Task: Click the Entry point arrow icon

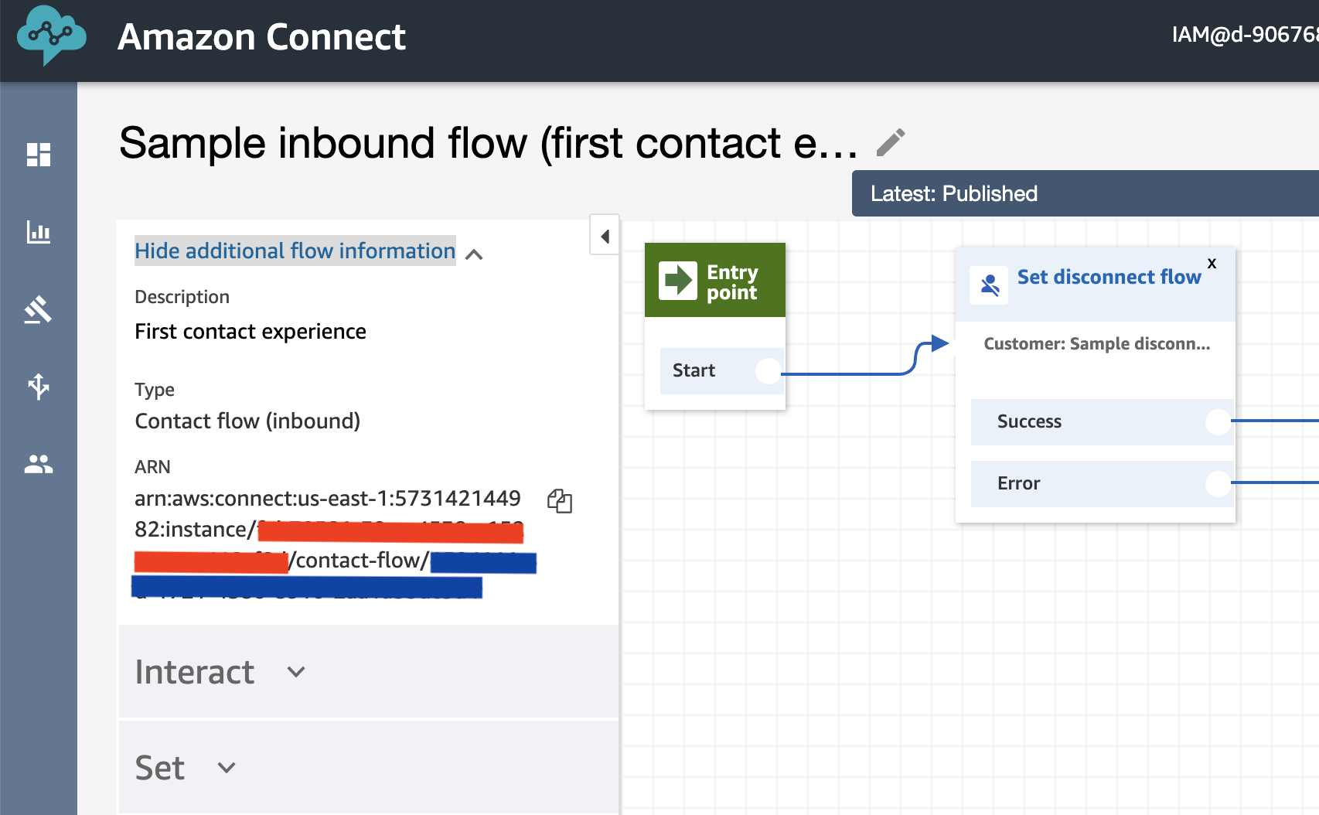Action: pos(678,280)
